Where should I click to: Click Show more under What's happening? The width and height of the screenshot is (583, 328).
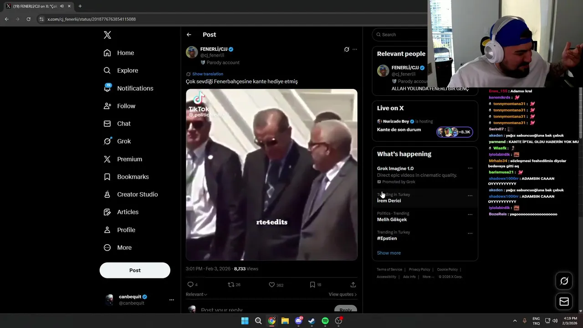point(389,253)
